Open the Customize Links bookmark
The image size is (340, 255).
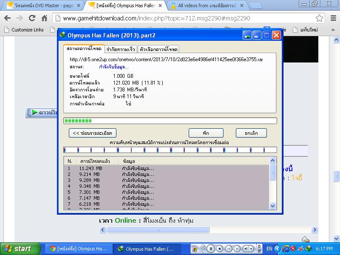point(24,30)
